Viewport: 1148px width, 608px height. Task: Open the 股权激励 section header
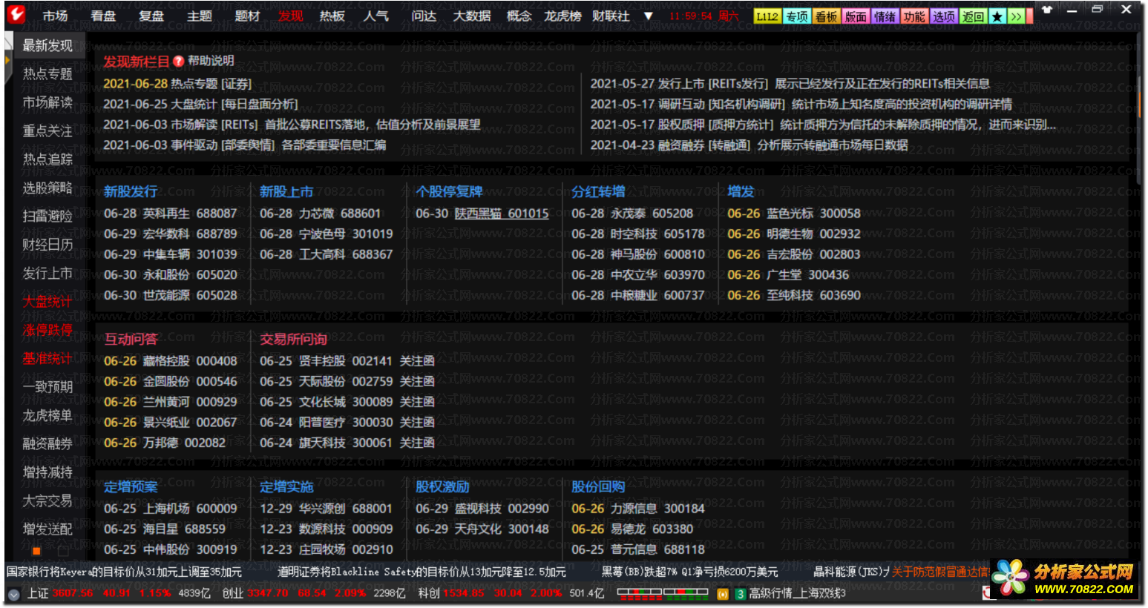click(x=442, y=486)
